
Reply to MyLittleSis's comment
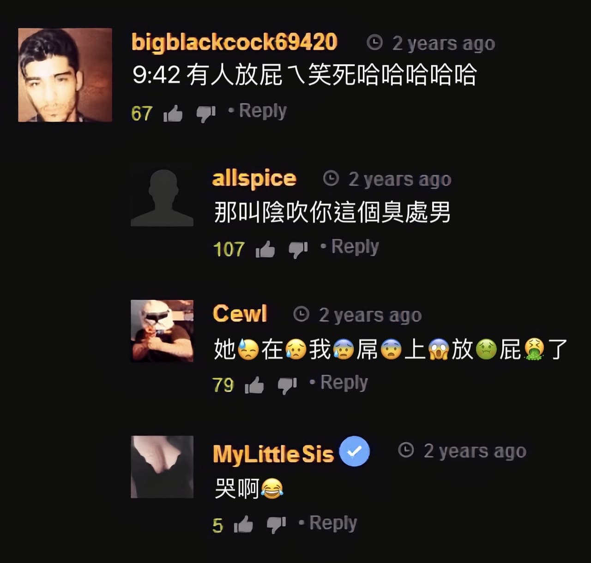(x=333, y=523)
